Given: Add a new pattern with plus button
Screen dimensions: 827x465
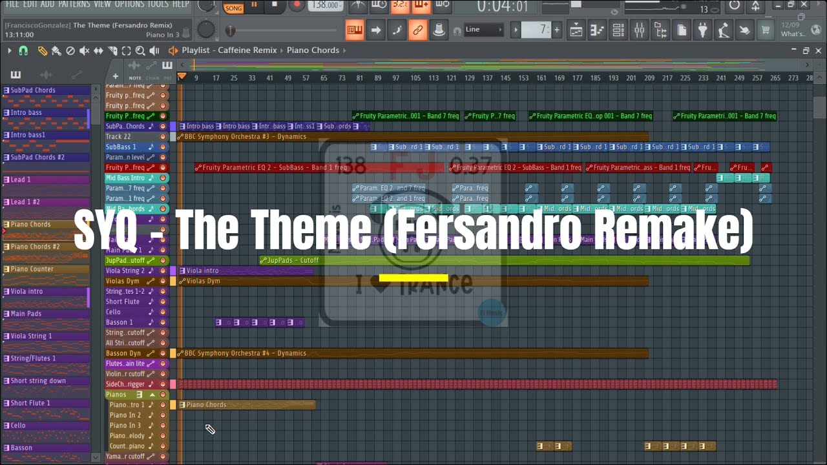Looking at the screenshot, I should (556, 30).
